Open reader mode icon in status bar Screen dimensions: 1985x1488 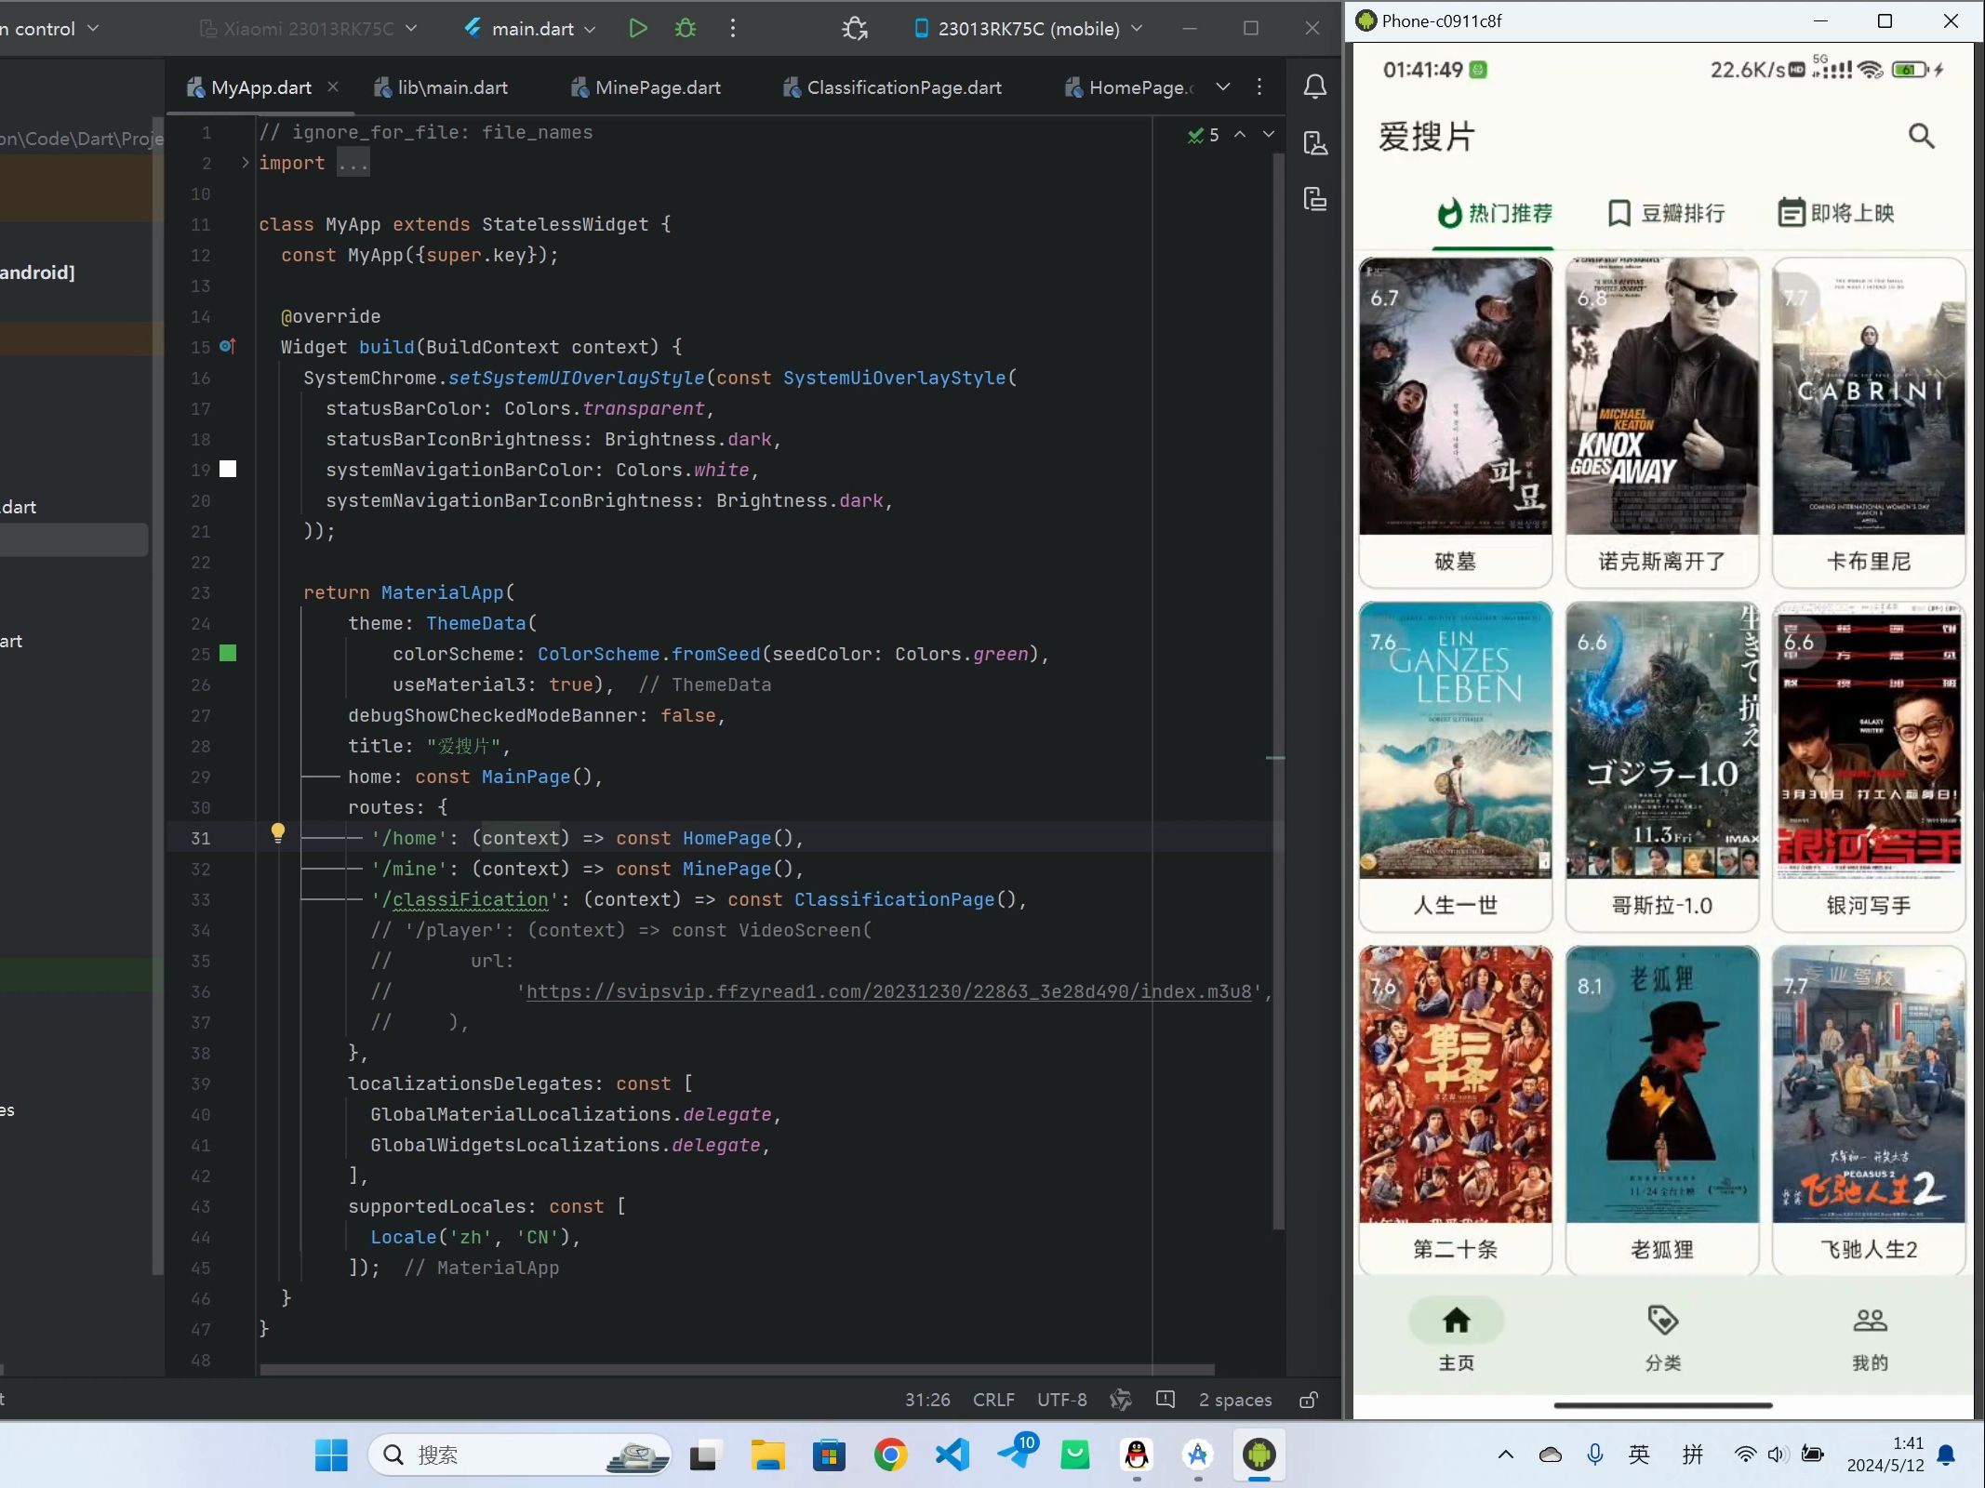pyautogui.click(x=1166, y=1400)
